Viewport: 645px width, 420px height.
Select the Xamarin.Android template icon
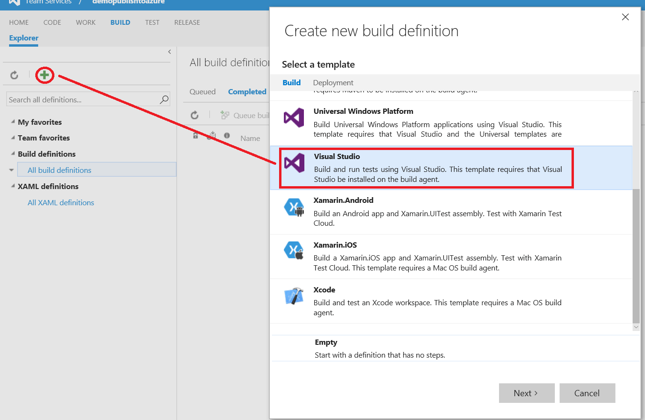(294, 207)
